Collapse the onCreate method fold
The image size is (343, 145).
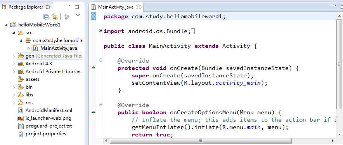point(100,60)
